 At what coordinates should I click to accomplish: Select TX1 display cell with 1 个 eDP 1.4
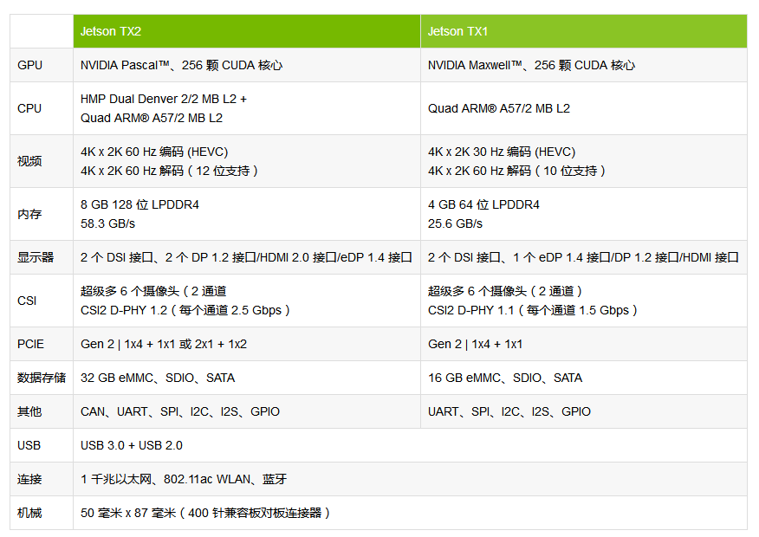[583, 257]
